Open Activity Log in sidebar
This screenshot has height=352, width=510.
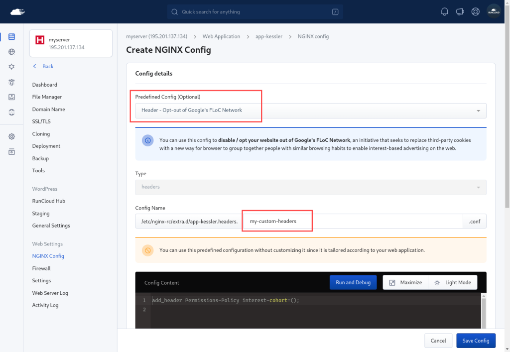[x=45, y=305]
